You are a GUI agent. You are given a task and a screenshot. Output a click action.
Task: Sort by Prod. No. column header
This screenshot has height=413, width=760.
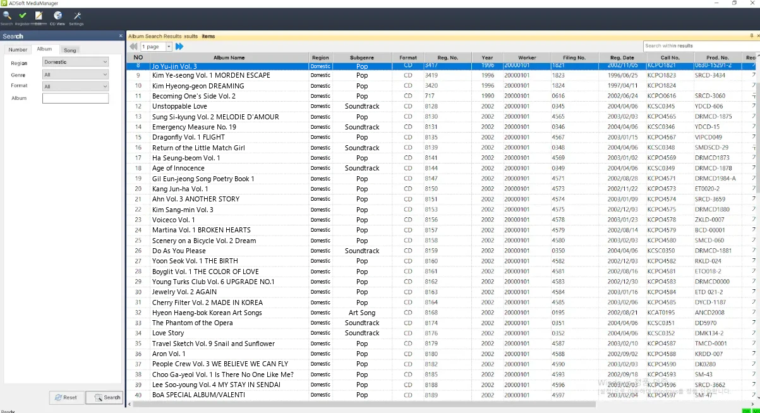718,57
